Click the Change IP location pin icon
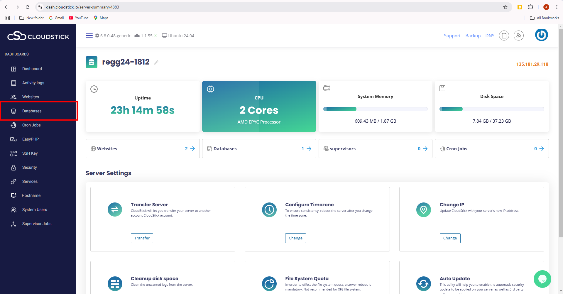This screenshot has width=563, height=294. tap(423, 209)
